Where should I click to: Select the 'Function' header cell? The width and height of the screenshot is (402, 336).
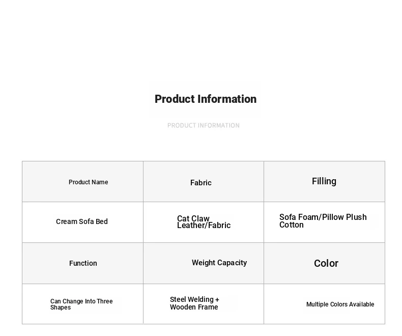(x=83, y=263)
